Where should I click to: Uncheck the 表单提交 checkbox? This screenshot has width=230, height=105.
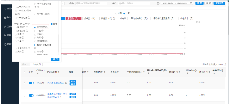[35, 27]
